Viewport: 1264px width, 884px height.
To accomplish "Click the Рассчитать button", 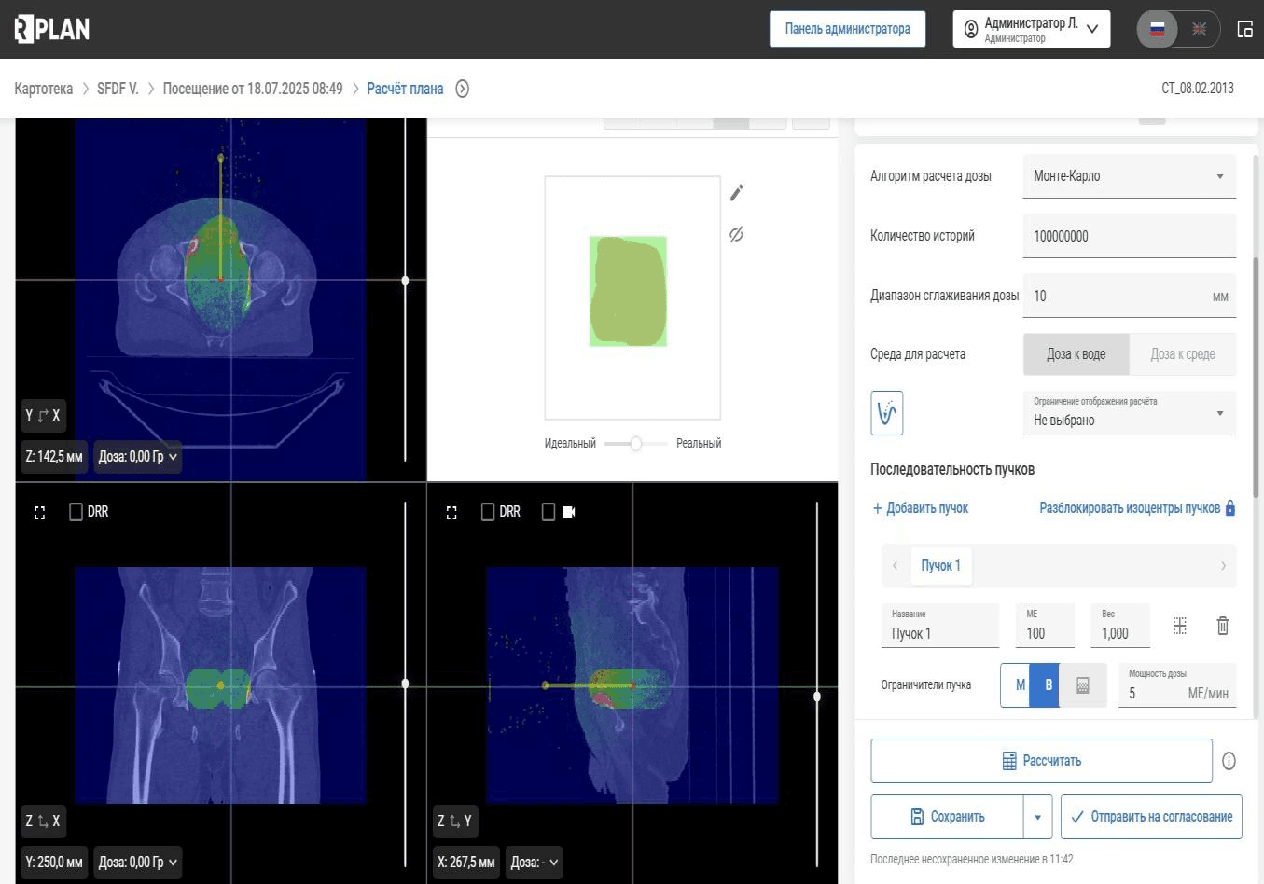I will click(1041, 761).
